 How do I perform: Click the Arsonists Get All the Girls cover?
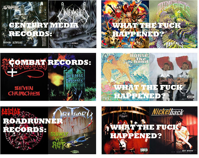pyautogui.click(x=173, y=24)
